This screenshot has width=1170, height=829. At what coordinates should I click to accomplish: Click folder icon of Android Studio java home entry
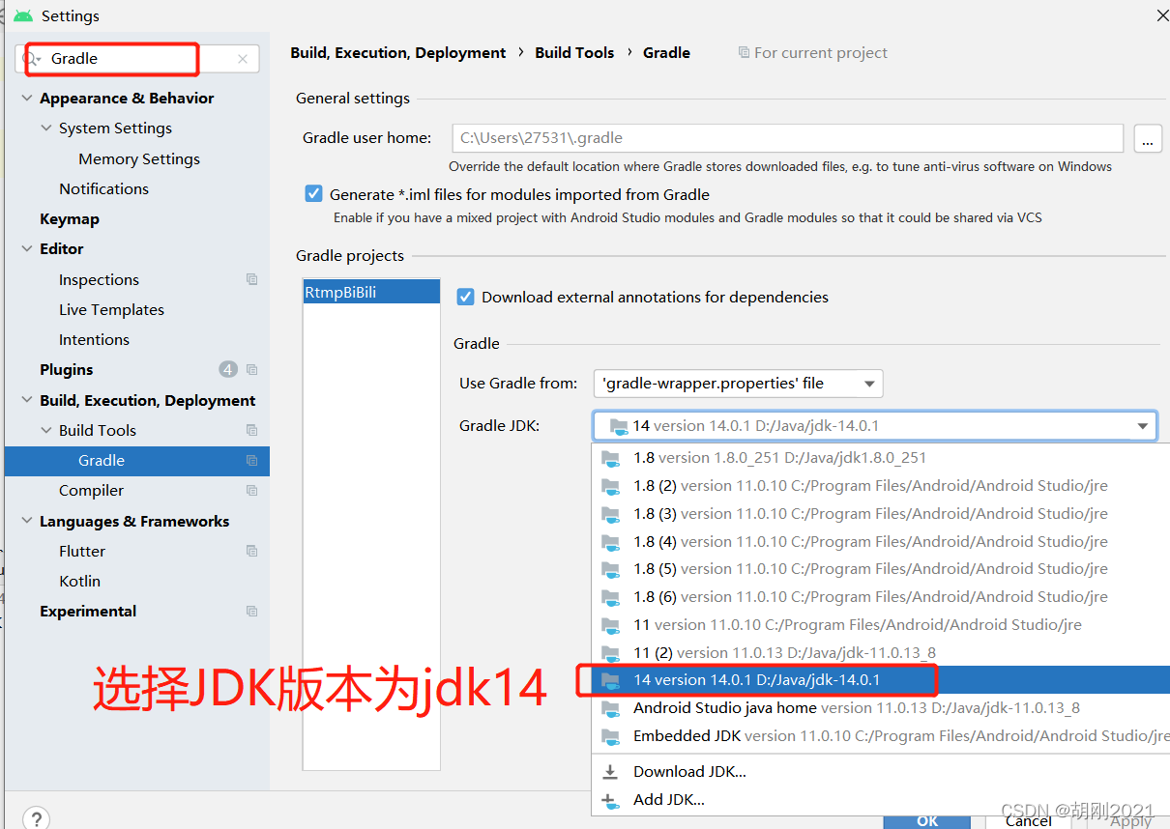pyautogui.click(x=610, y=708)
